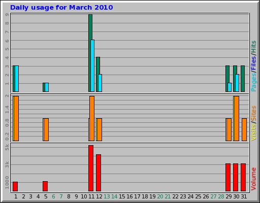The height and width of the screenshot is (203, 260).
Task: Click the red volume bar for day 5
Action: point(45,186)
